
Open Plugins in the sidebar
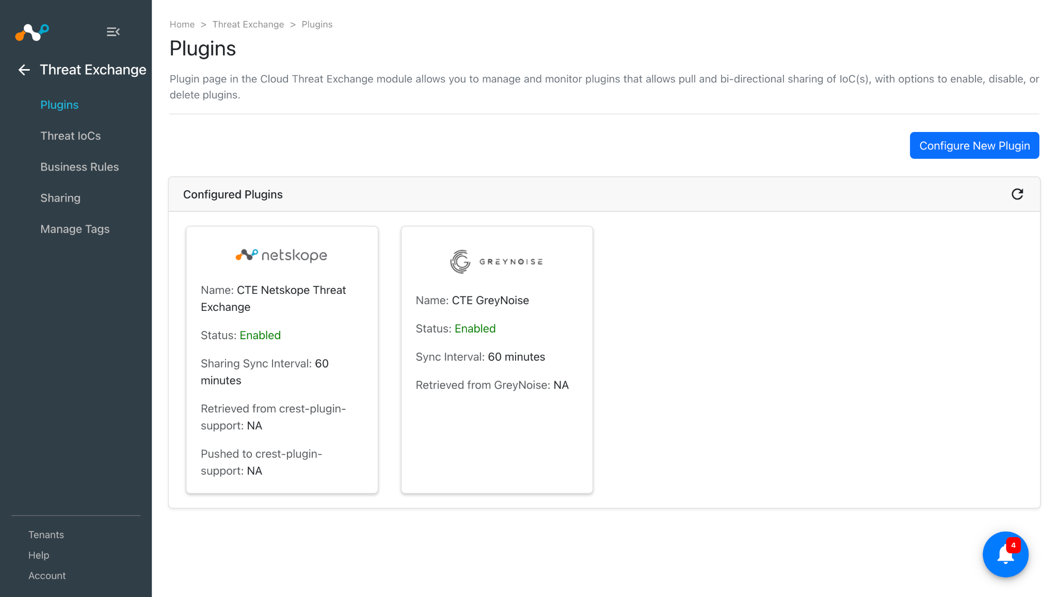pyautogui.click(x=59, y=105)
